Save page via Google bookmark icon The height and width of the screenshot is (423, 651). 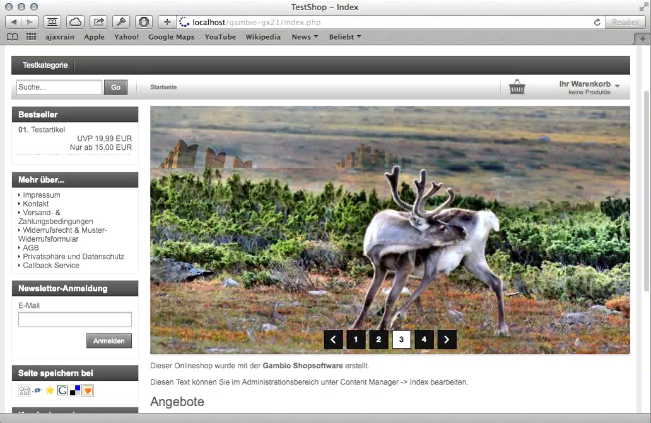(62, 390)
